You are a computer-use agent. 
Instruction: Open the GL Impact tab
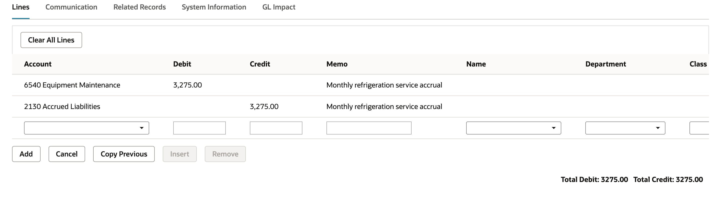(279, 7)
